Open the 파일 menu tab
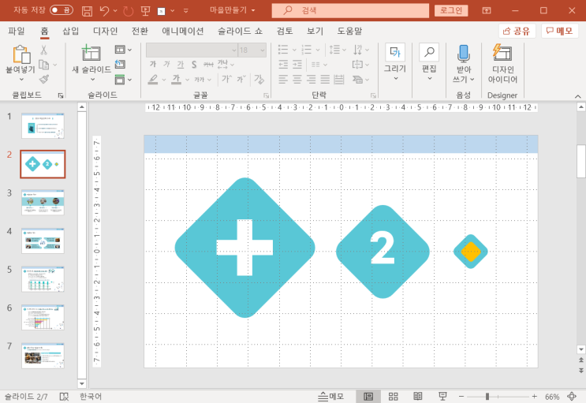Viewport: 586px width, 403px height. tap(17, 31)
